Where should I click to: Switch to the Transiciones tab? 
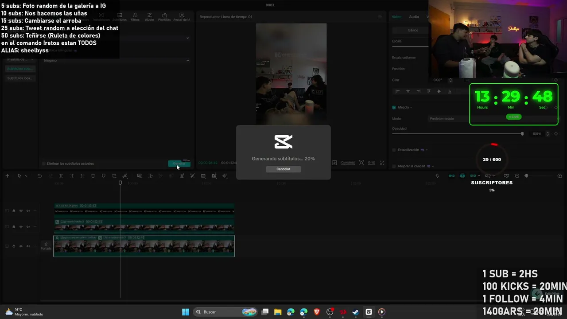(x=101, y=17)
